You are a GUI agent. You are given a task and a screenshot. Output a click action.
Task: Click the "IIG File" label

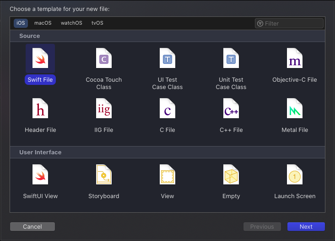[104, 130]
